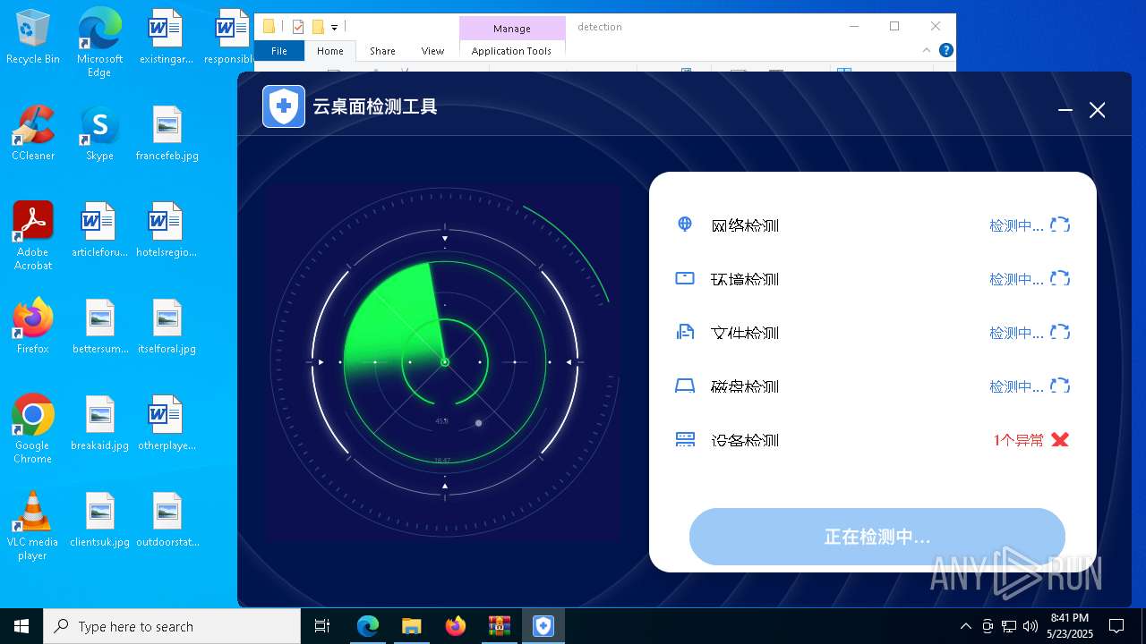Screen dimensions: 1146x644
Task: Click the 环境检测 label
Action: 745,279
